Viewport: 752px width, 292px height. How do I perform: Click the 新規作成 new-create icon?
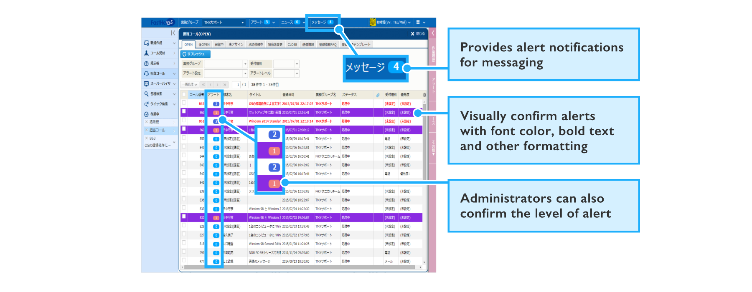point(147,43)
